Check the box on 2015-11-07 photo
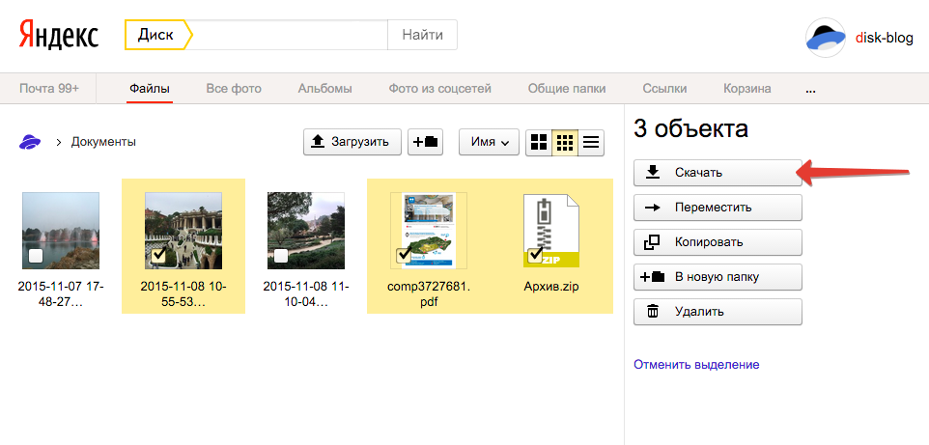This screenshot has height=445, width=929. (36, 256)
